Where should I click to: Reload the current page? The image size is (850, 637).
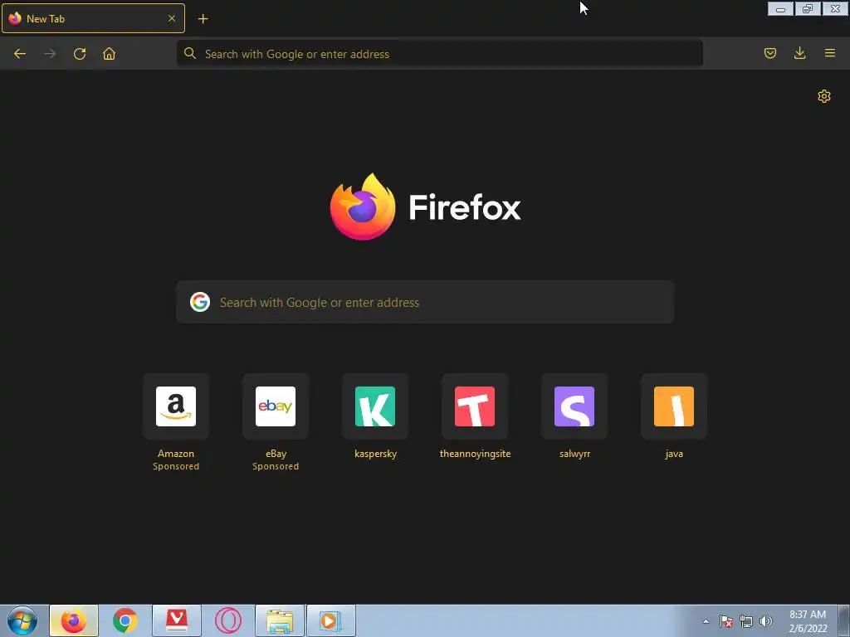click(80, 54)
